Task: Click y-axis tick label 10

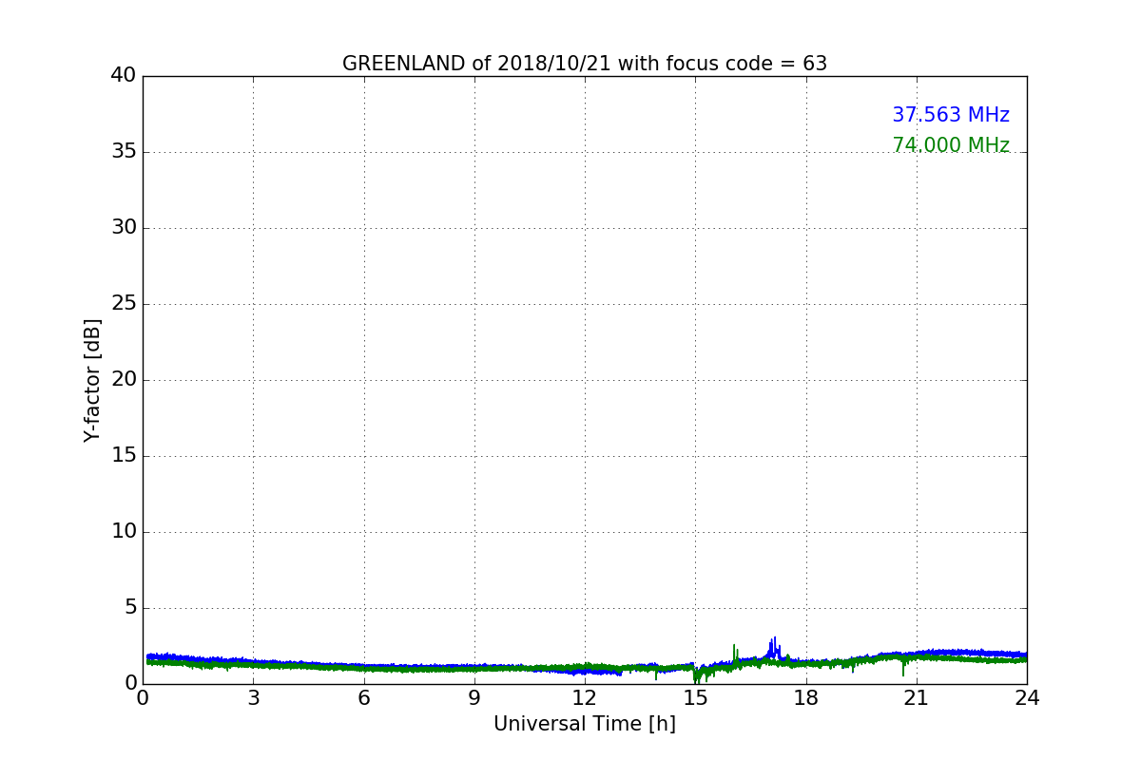Action: (124, 532)
